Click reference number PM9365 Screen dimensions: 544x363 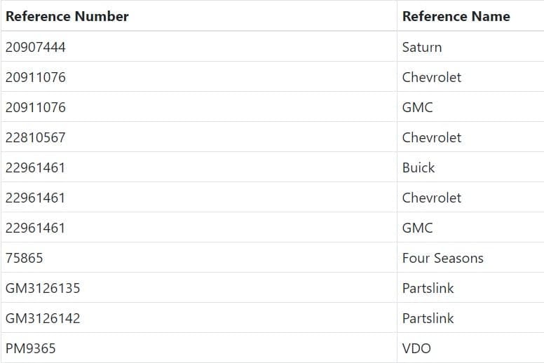pos(30,348)
